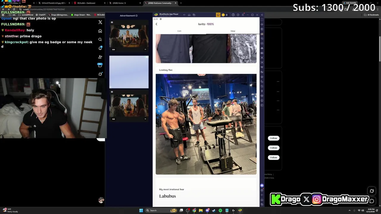Select the DraGoons Community browser tab

click(160, 3)
